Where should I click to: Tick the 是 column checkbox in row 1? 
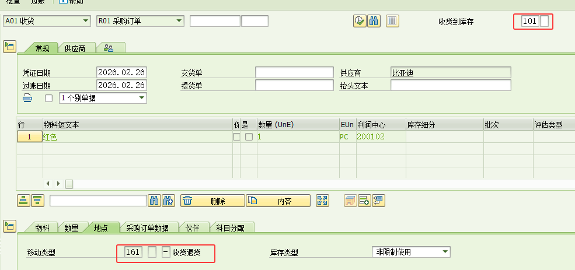pos(249,137)
